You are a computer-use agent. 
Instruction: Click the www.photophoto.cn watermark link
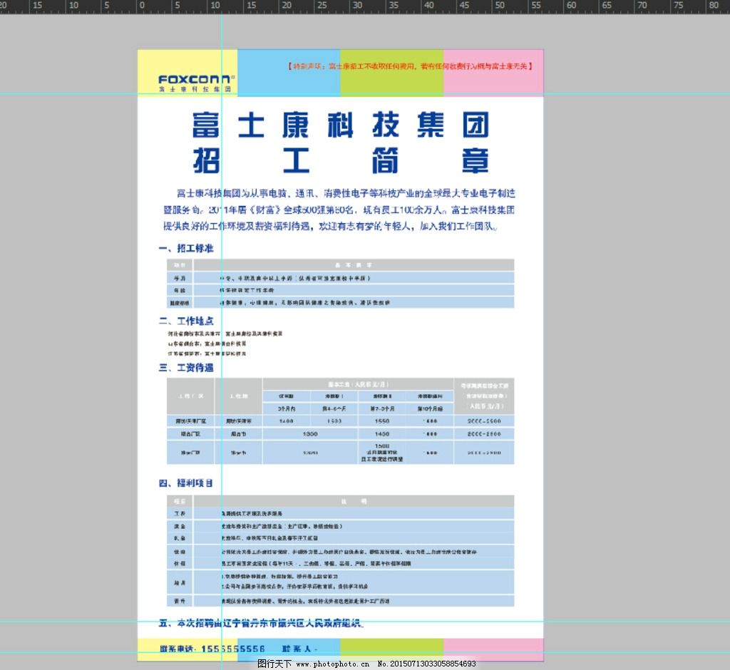(x=332, y=664)
